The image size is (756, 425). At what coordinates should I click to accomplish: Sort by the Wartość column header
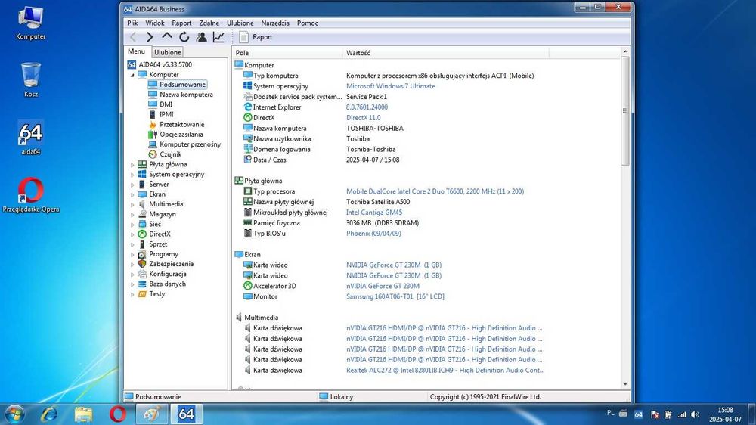coord(447,53)
